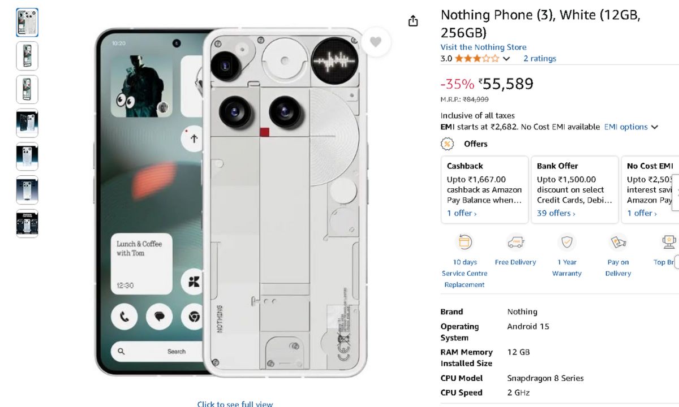Click the Pay on Delivery icon
Image resolution: width=679 pixels, height=407 pixels.
pyautogui.click(x=618, y=243)
